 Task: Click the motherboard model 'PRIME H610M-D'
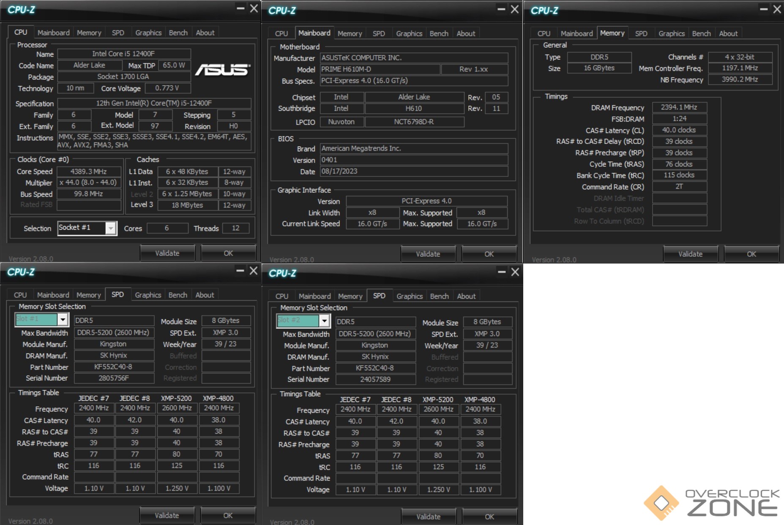(380, 69)
